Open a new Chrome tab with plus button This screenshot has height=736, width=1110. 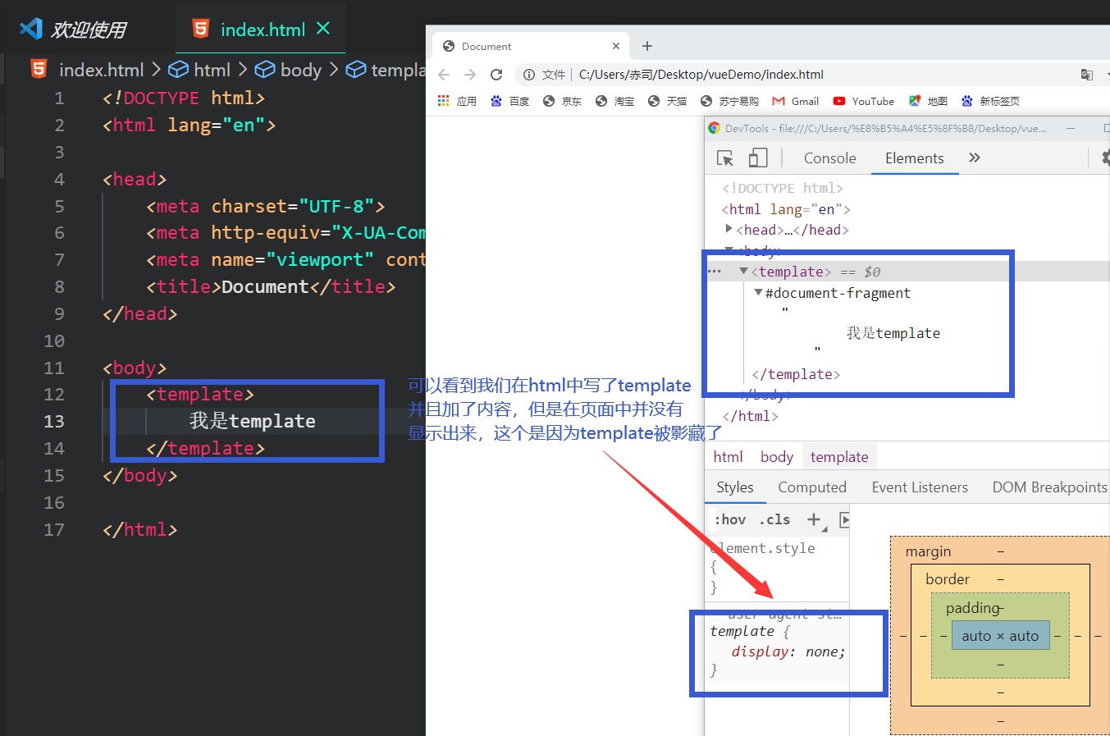[x=647, y=46]
